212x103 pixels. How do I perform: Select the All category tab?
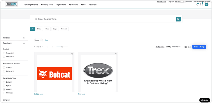tap(32, 29)
